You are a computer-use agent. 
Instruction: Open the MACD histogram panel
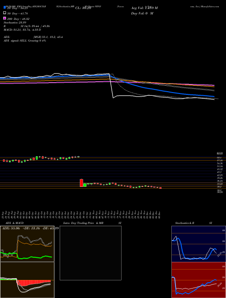(27, 280)
